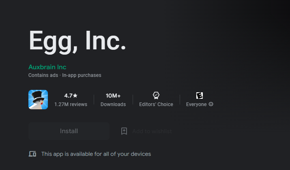The height and width of the screenshot is (170, 290).
Task: Click the 10M+ downloads count
Action: point(113,96)
